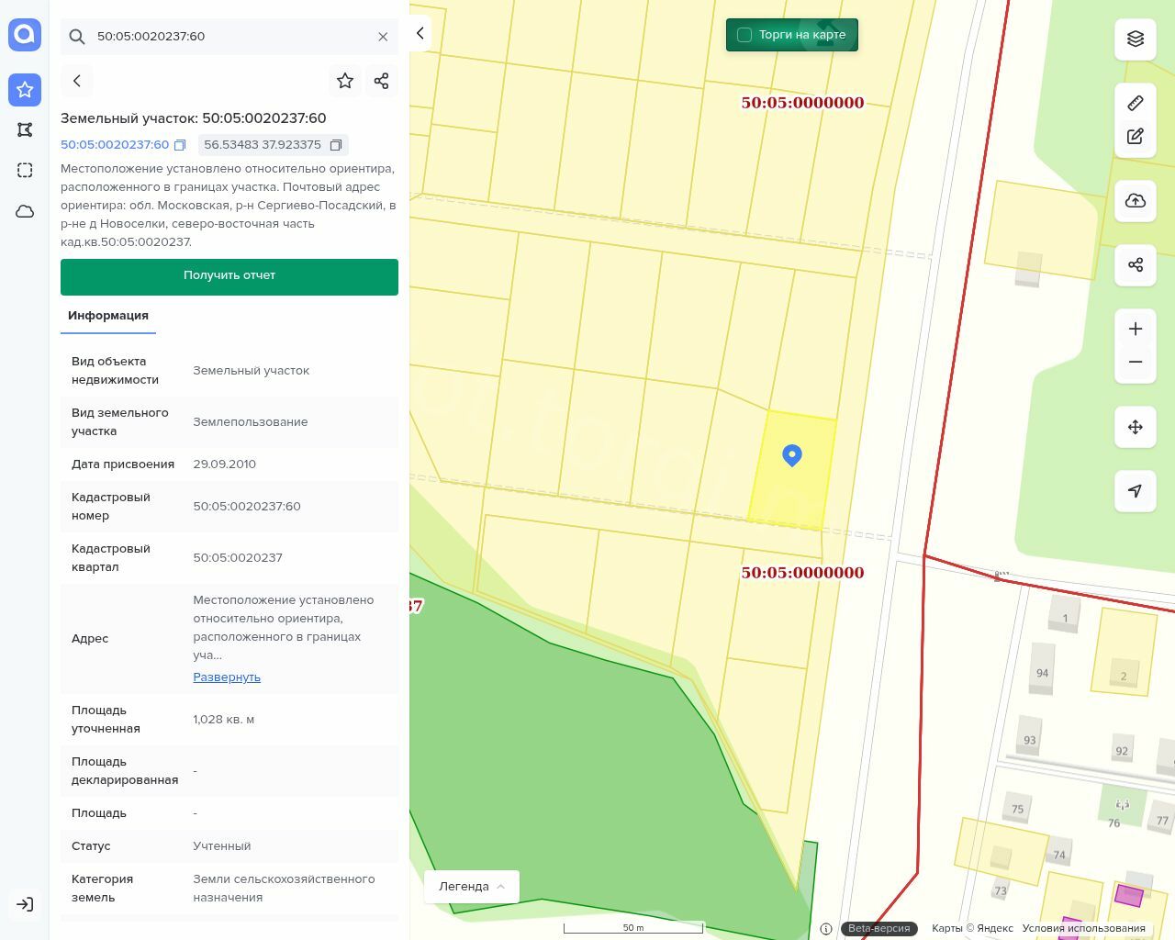The width and height of the screenshot is (1175, 940).
Task: Expand the full address with Развернуть
Action: point(227,677)
